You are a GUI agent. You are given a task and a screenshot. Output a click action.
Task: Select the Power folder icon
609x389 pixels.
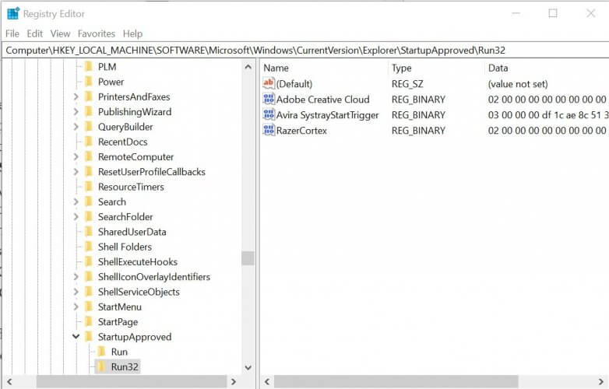[89, 82]
